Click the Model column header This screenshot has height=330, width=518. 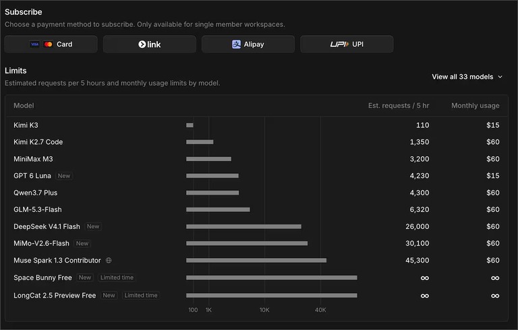tap(24, 106)
